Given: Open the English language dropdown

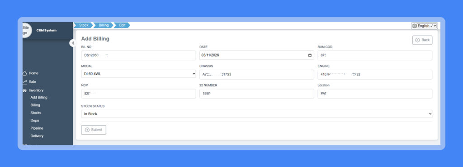Looking at the screenshot, I should pos(424,26).
